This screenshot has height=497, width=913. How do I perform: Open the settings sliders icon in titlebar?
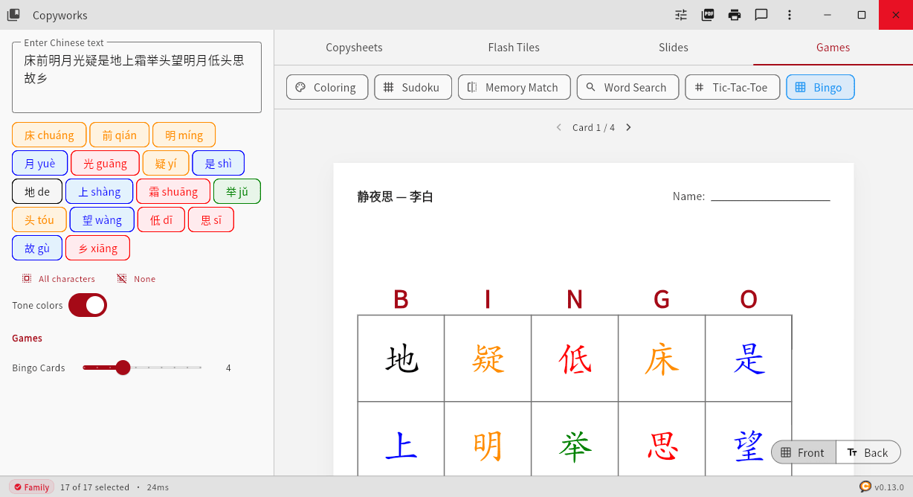pyautogui.click(x=680, y=15)
